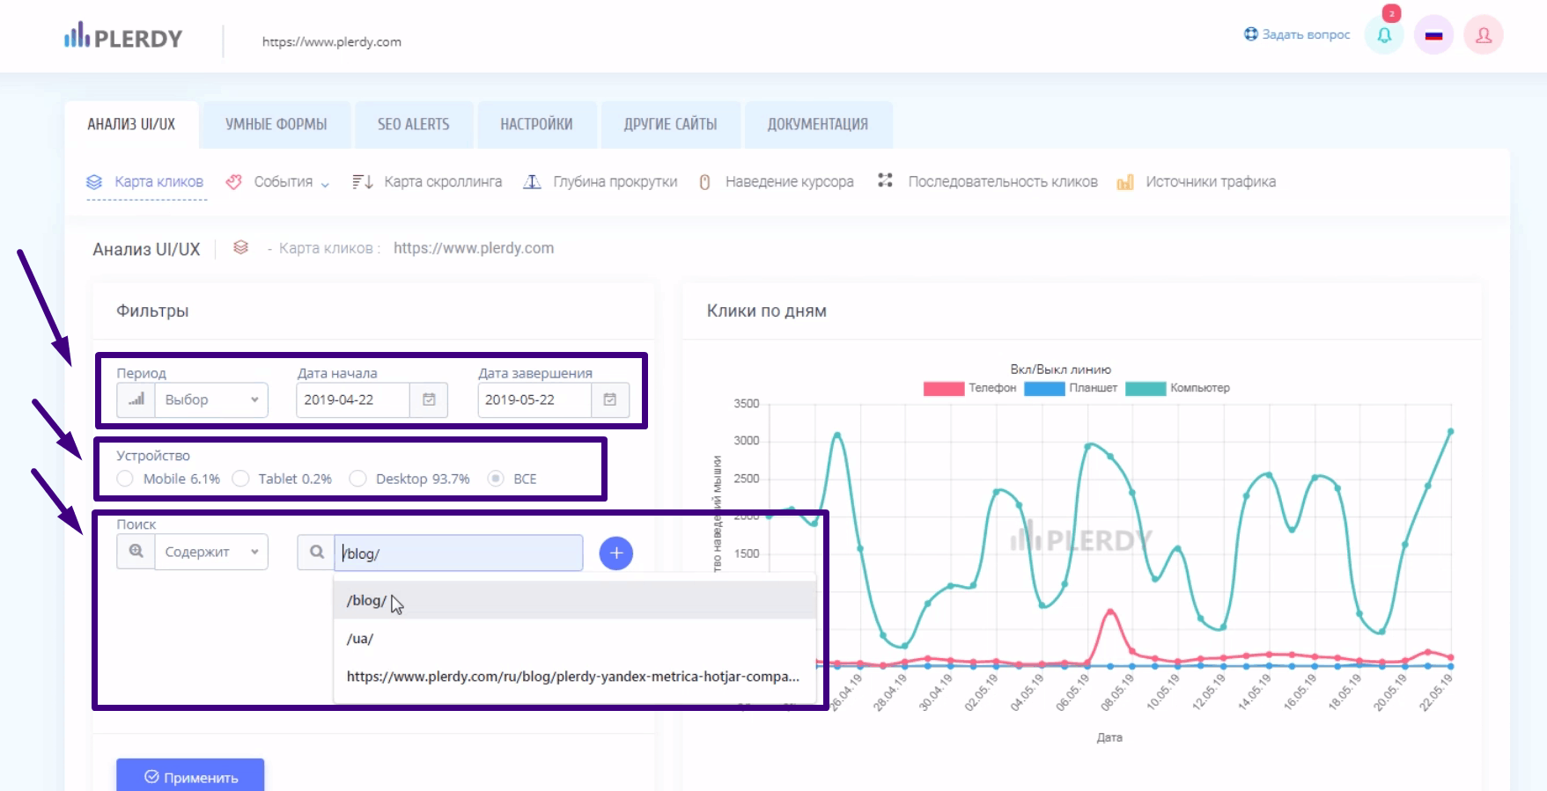The width and height of the screenshot is (1547, 791).
Task: Click the lifebuoy help icon
Action: [x=1251, y=34]
